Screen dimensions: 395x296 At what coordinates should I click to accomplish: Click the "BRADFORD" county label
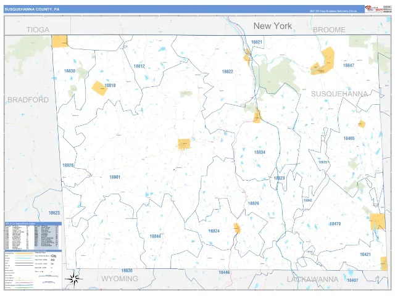point(28,100)
